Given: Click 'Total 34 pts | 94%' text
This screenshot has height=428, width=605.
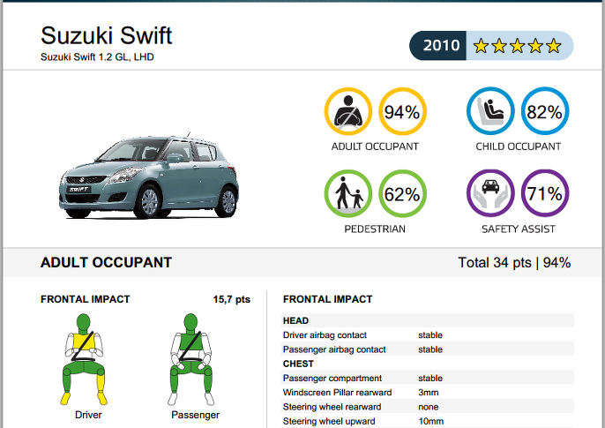Looking at the screenshot, I should (x=514, y=263).
